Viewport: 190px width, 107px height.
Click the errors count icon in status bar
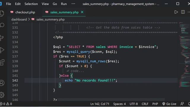pyautogui.click(x=1, y=104)
